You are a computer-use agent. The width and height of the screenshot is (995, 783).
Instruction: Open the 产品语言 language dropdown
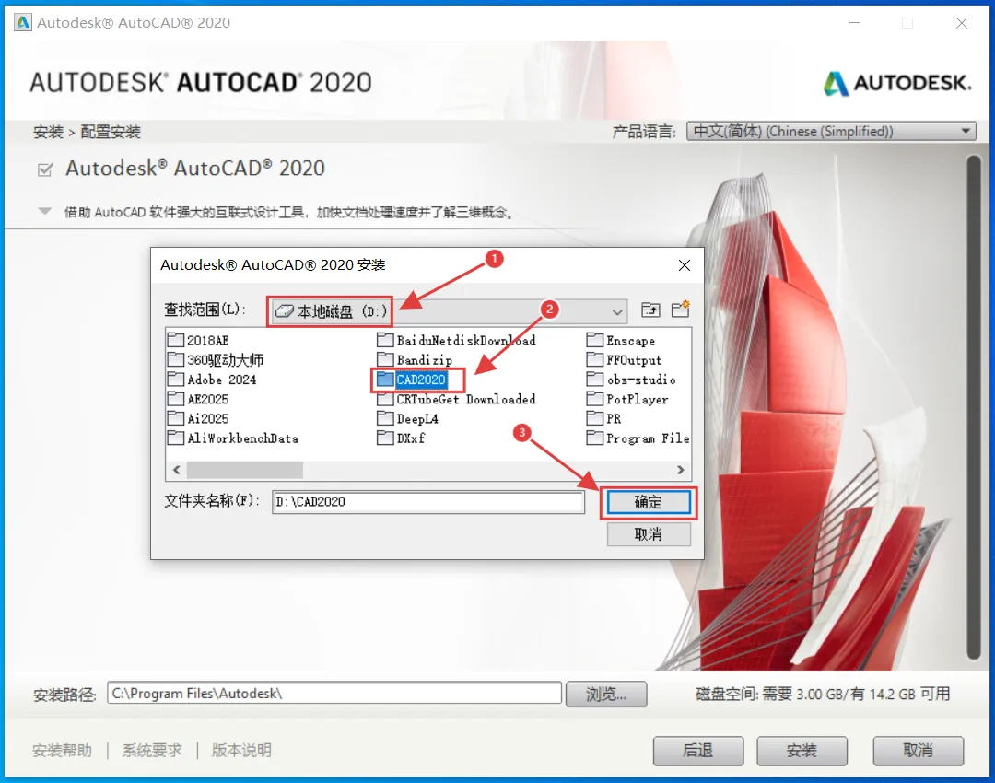coord(831,132)
